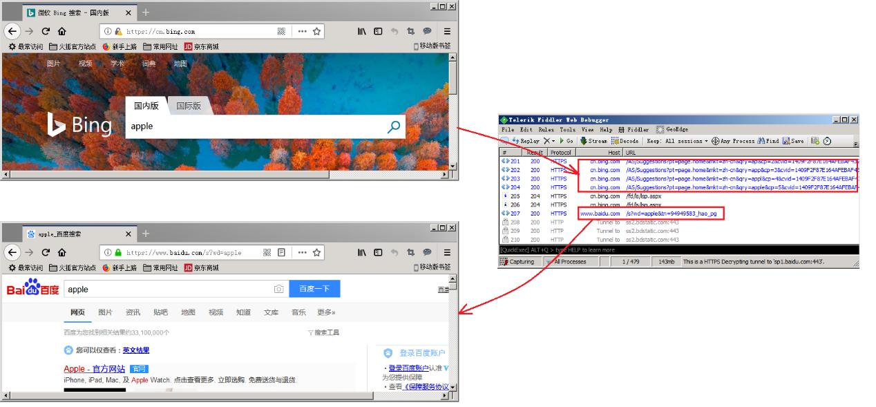Click Home icon in the Bing browser window
Viewport: 876px width, 407px height.
pyautogui.click(x=62, y=31)
